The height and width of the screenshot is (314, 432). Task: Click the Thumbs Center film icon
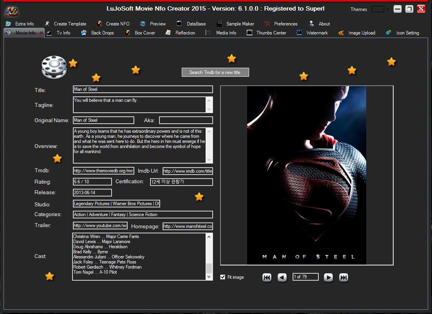249,33
